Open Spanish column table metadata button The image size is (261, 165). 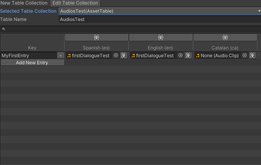[x=96, y=37]
